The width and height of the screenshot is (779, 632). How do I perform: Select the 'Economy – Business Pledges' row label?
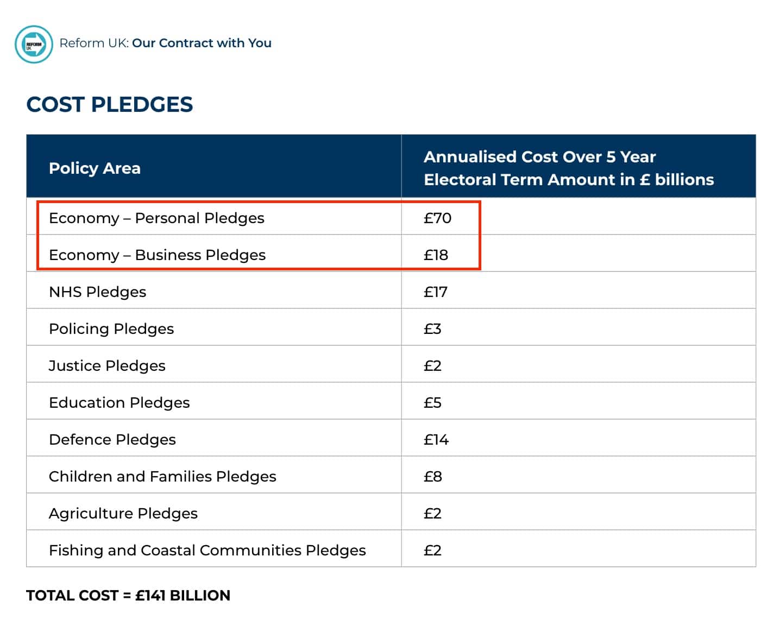[157, 255]
